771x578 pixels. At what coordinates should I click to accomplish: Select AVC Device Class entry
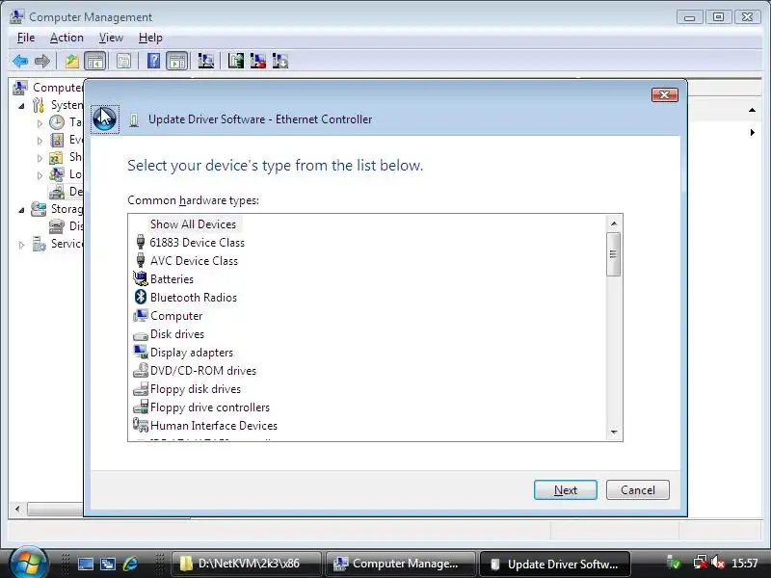click(x=194, y=260)
